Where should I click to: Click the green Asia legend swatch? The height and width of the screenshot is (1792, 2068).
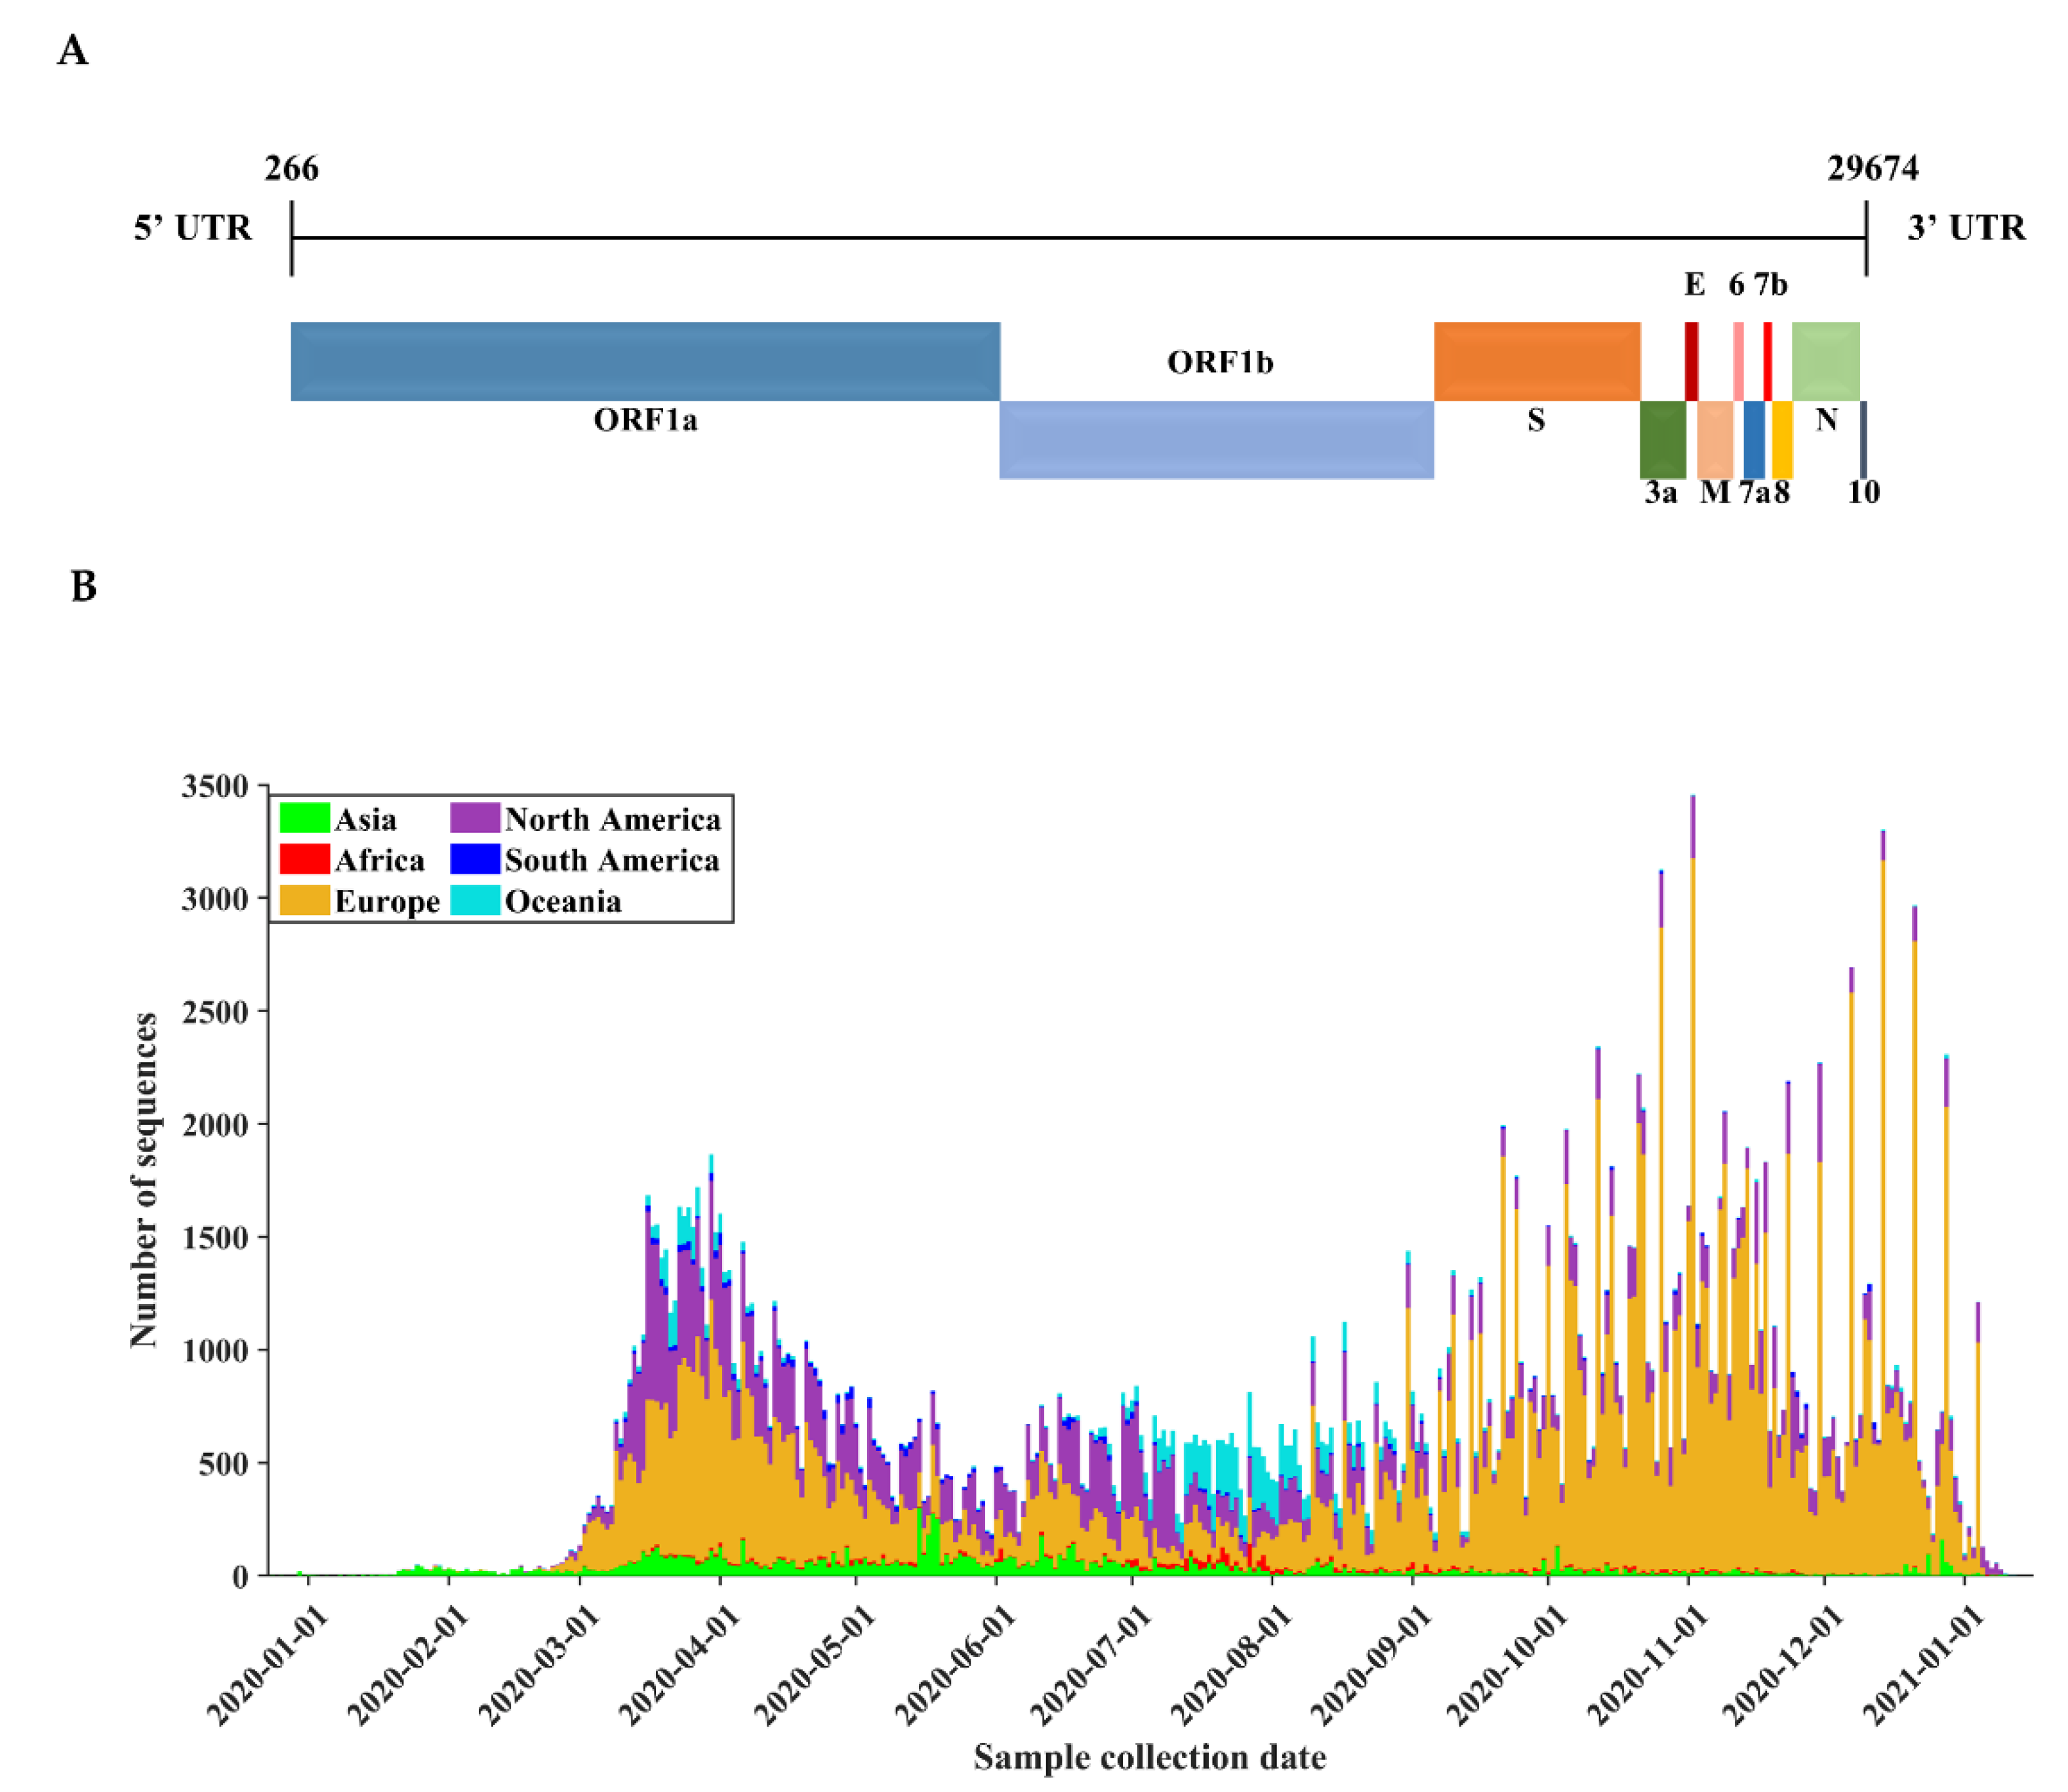[304, 818]
